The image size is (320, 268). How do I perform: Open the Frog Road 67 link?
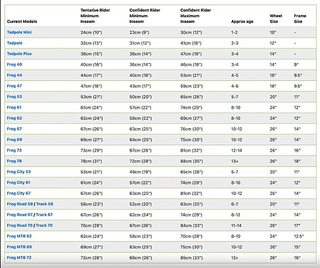[19, 215]
